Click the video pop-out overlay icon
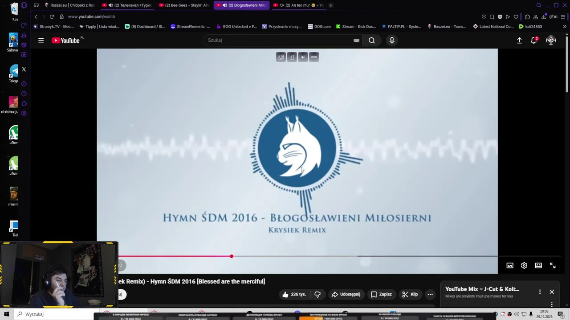Image resolution: width=570 pixels, height=320 pixels. coord(281,57)
